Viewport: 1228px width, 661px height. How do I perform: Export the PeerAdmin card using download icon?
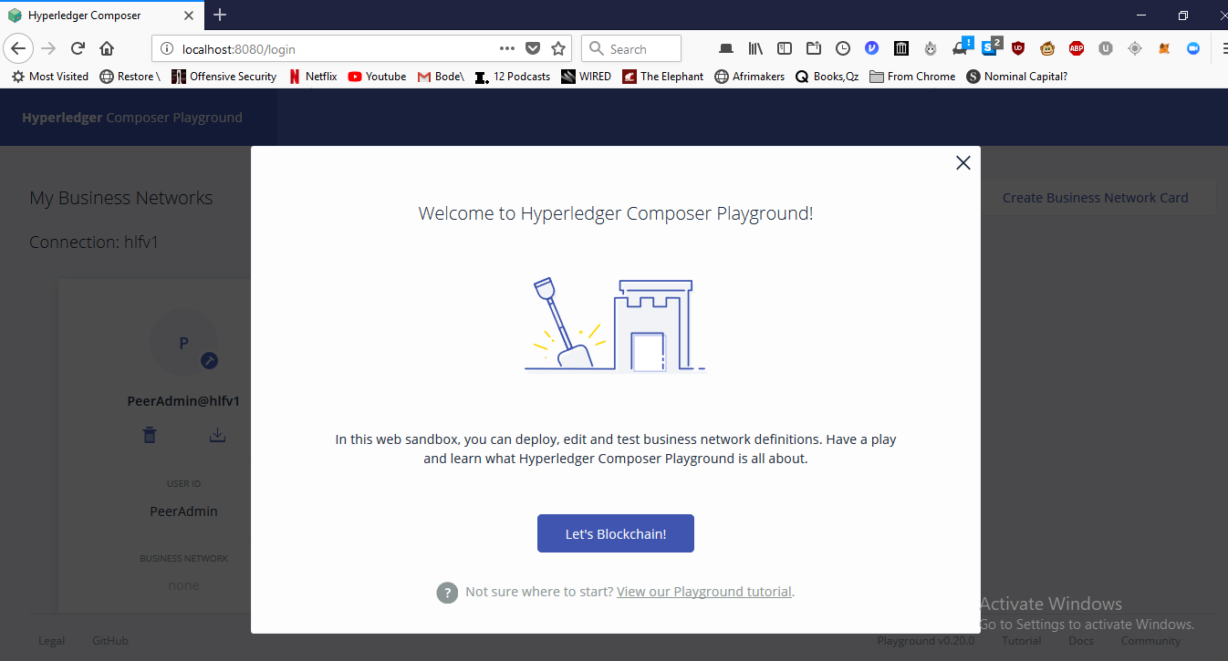pyautogui.click(x=217, y=435)
